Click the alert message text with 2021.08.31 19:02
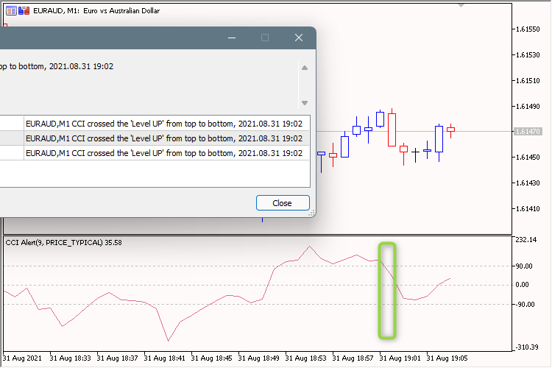552x368 pixels. [57, 66]
